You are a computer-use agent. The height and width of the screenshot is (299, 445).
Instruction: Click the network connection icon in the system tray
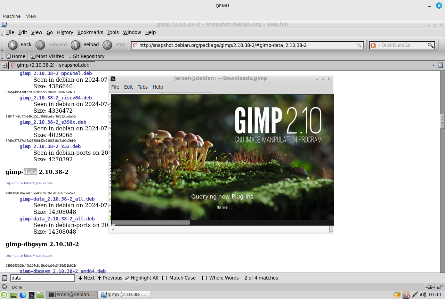click(x=414, y=295)
